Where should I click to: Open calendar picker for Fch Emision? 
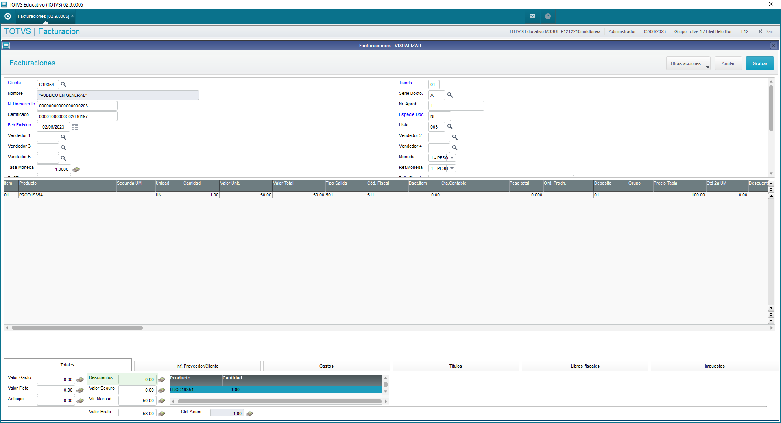pos(74,127)
